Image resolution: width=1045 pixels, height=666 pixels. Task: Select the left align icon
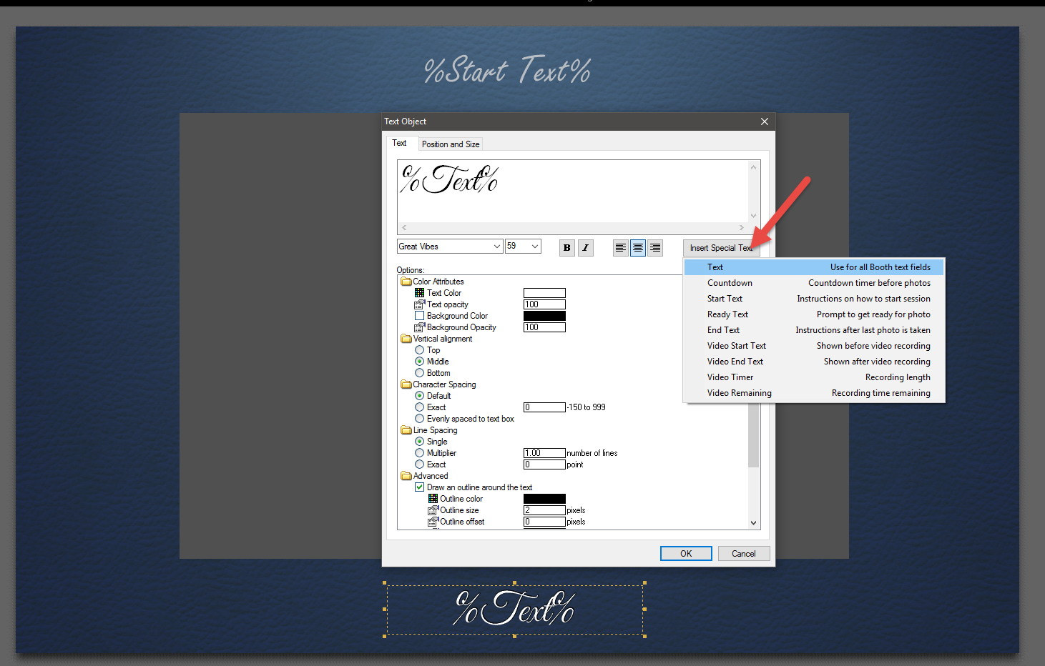tap(620, 247)
